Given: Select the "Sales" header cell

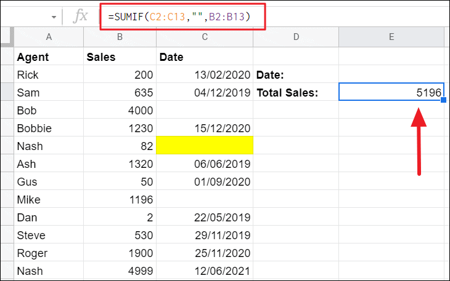Looking at the screenshot, I should coord(120,57).
